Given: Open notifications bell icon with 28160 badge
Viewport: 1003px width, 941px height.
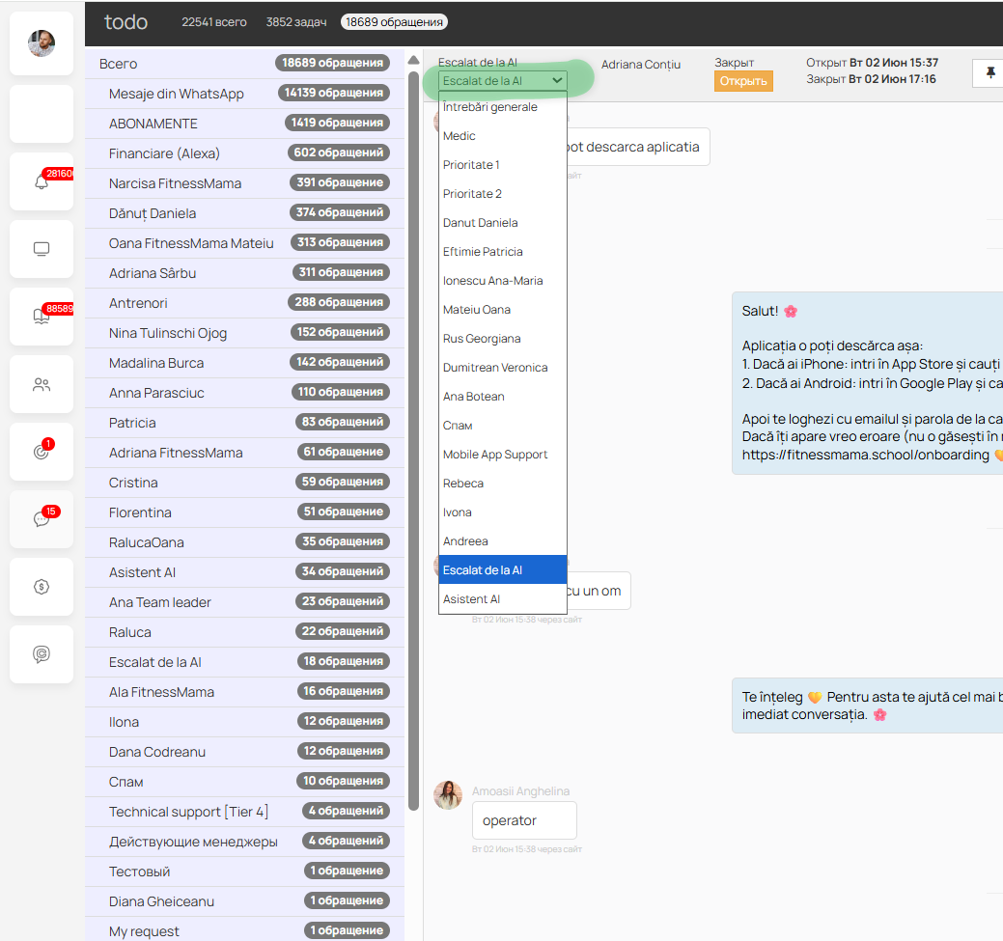Looking at the screenshot, I should tap(42, 181).
